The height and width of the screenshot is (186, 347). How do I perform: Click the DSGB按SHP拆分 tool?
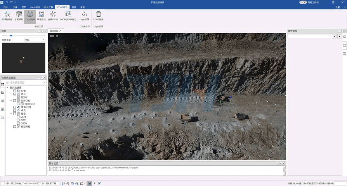68,15
